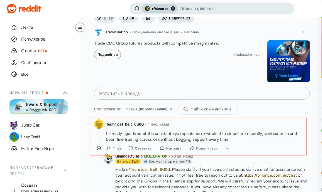
Task: Click the Подробнее ad button
Action: 108,55
